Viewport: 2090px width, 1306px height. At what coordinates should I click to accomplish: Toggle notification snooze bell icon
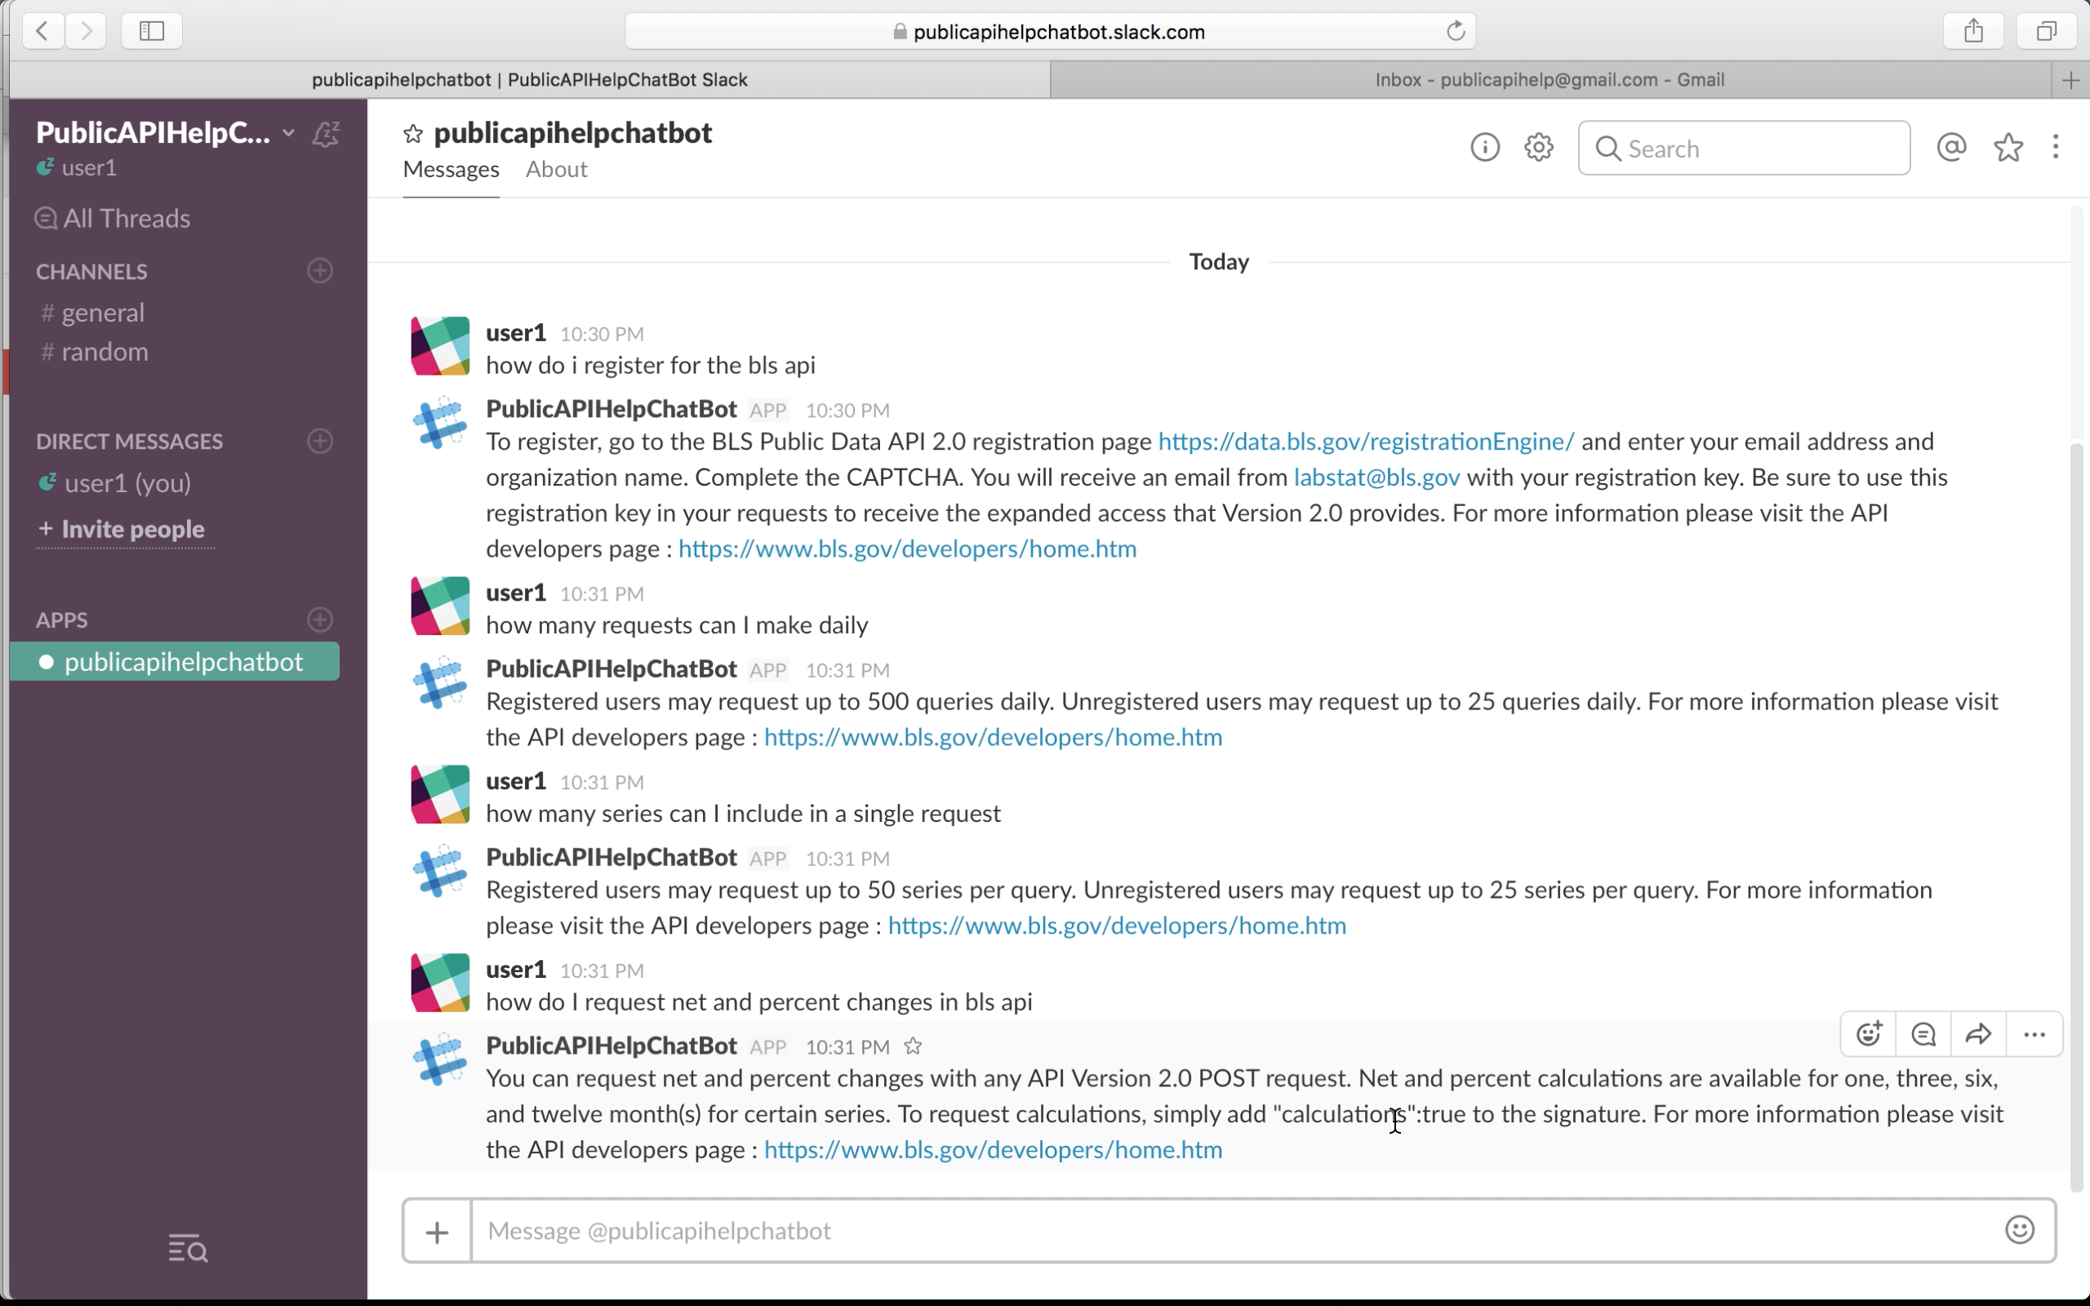click(326, 134)
